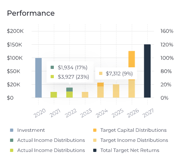Click the dark green Actual Income Distributions swatch
This screenshot has height=160, width=184.
12,140
